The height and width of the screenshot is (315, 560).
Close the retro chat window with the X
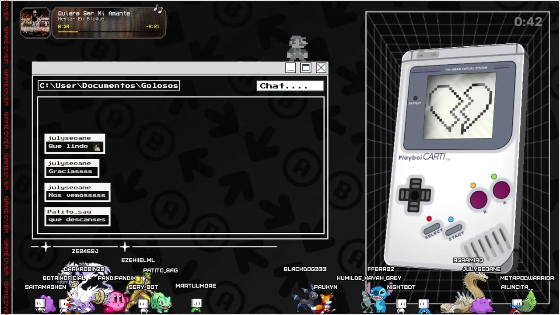pos(321,68)
